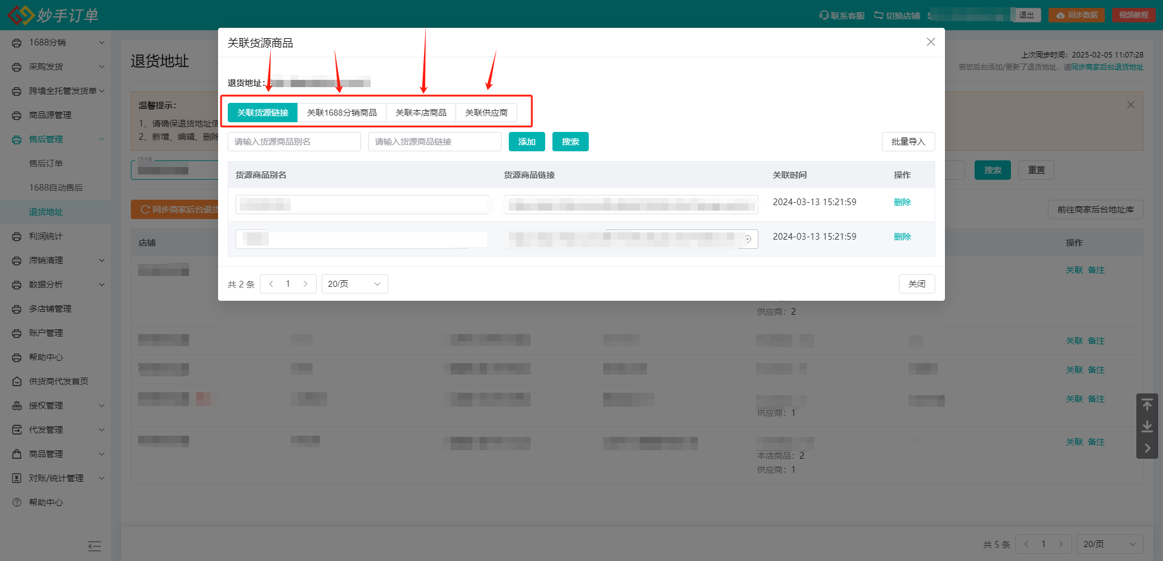Go to next page in background table pagination
Screen dimensions: 1163x561
click(x=1061, y=544)
